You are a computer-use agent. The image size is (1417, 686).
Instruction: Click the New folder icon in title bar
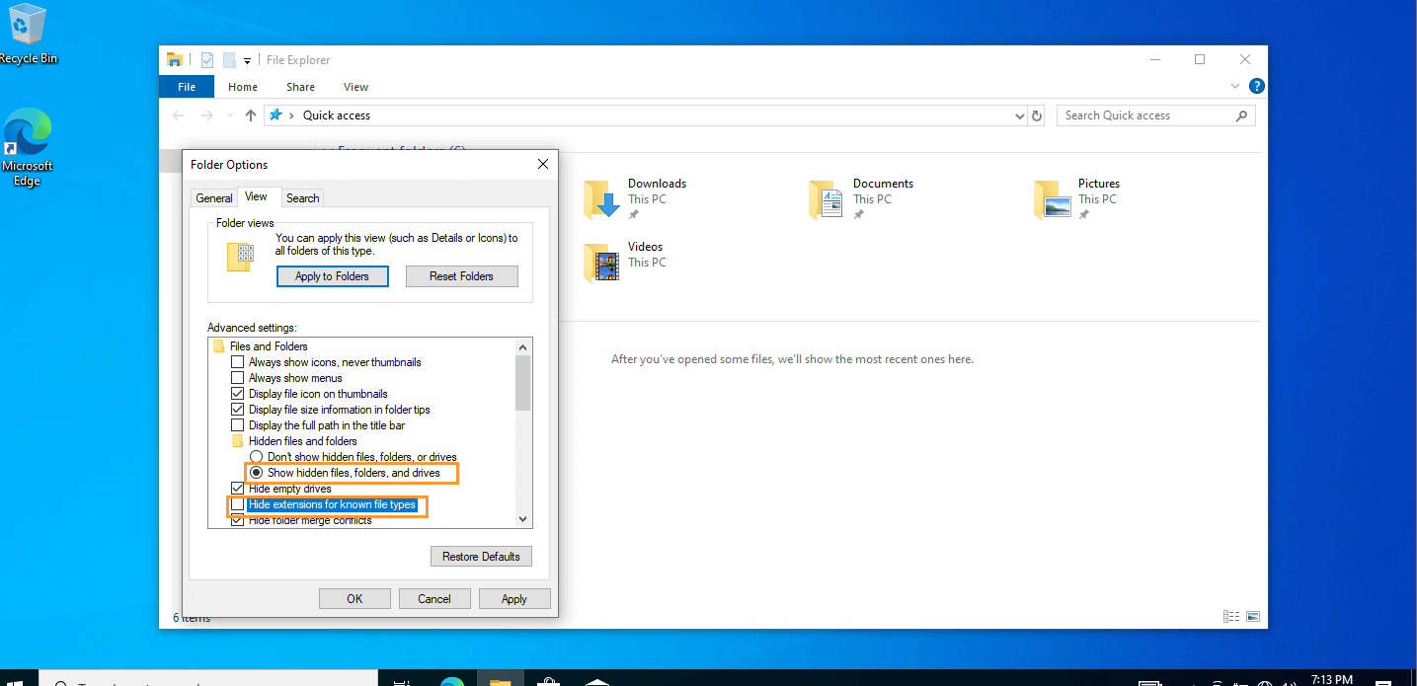click(x=229, y=60)
